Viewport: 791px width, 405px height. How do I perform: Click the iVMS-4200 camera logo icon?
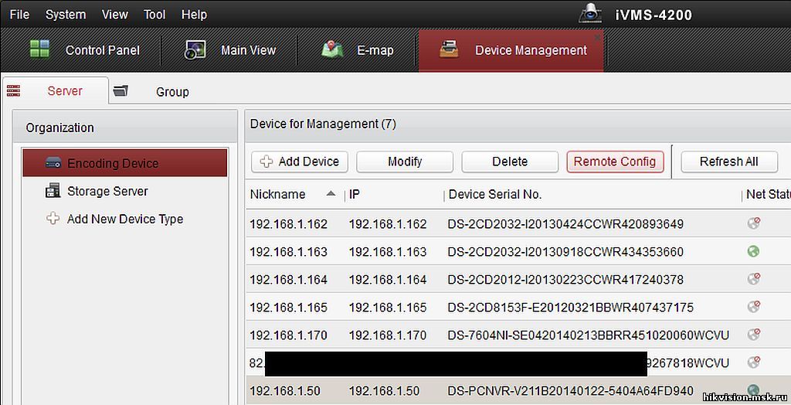click(x=589, y=14)
